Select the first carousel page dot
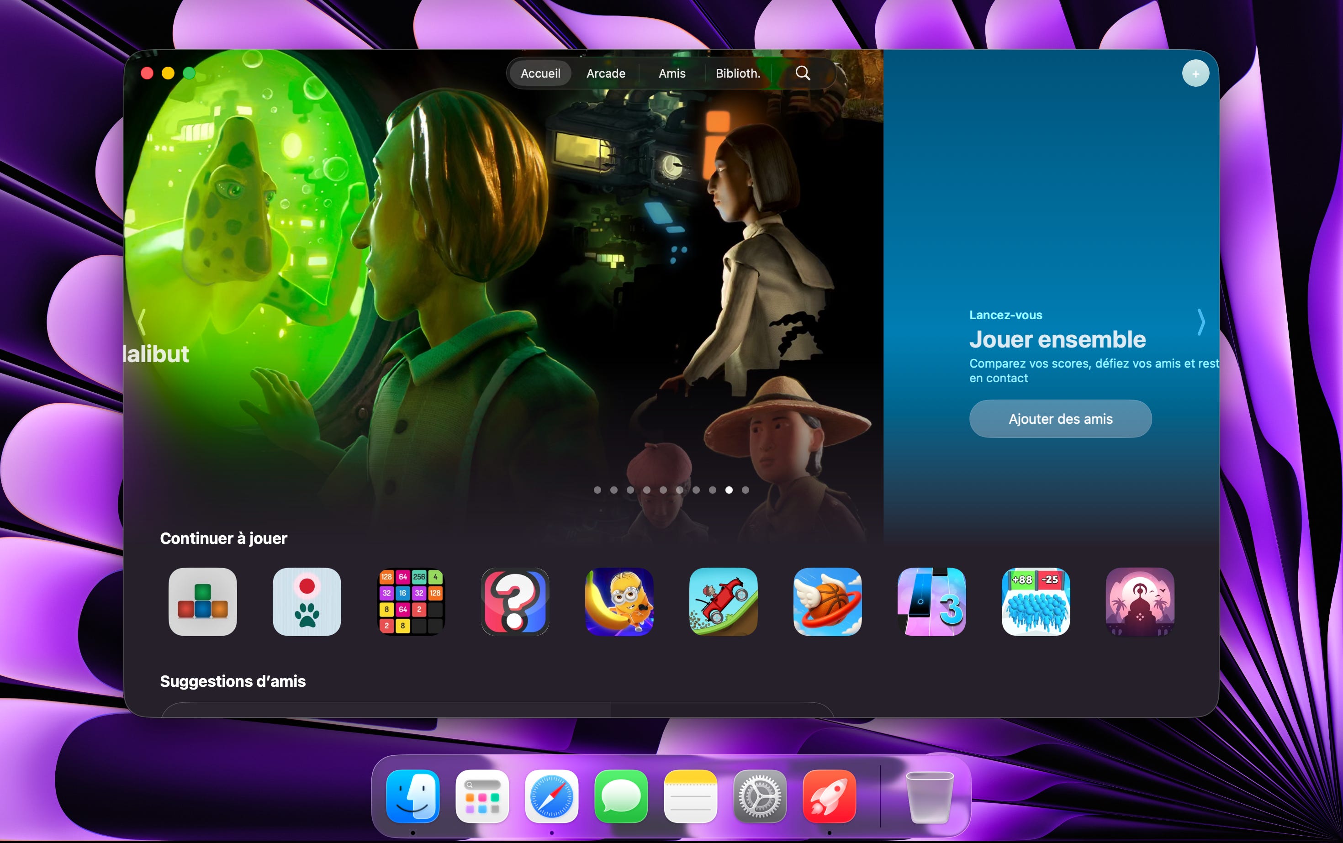 point(597,490)
